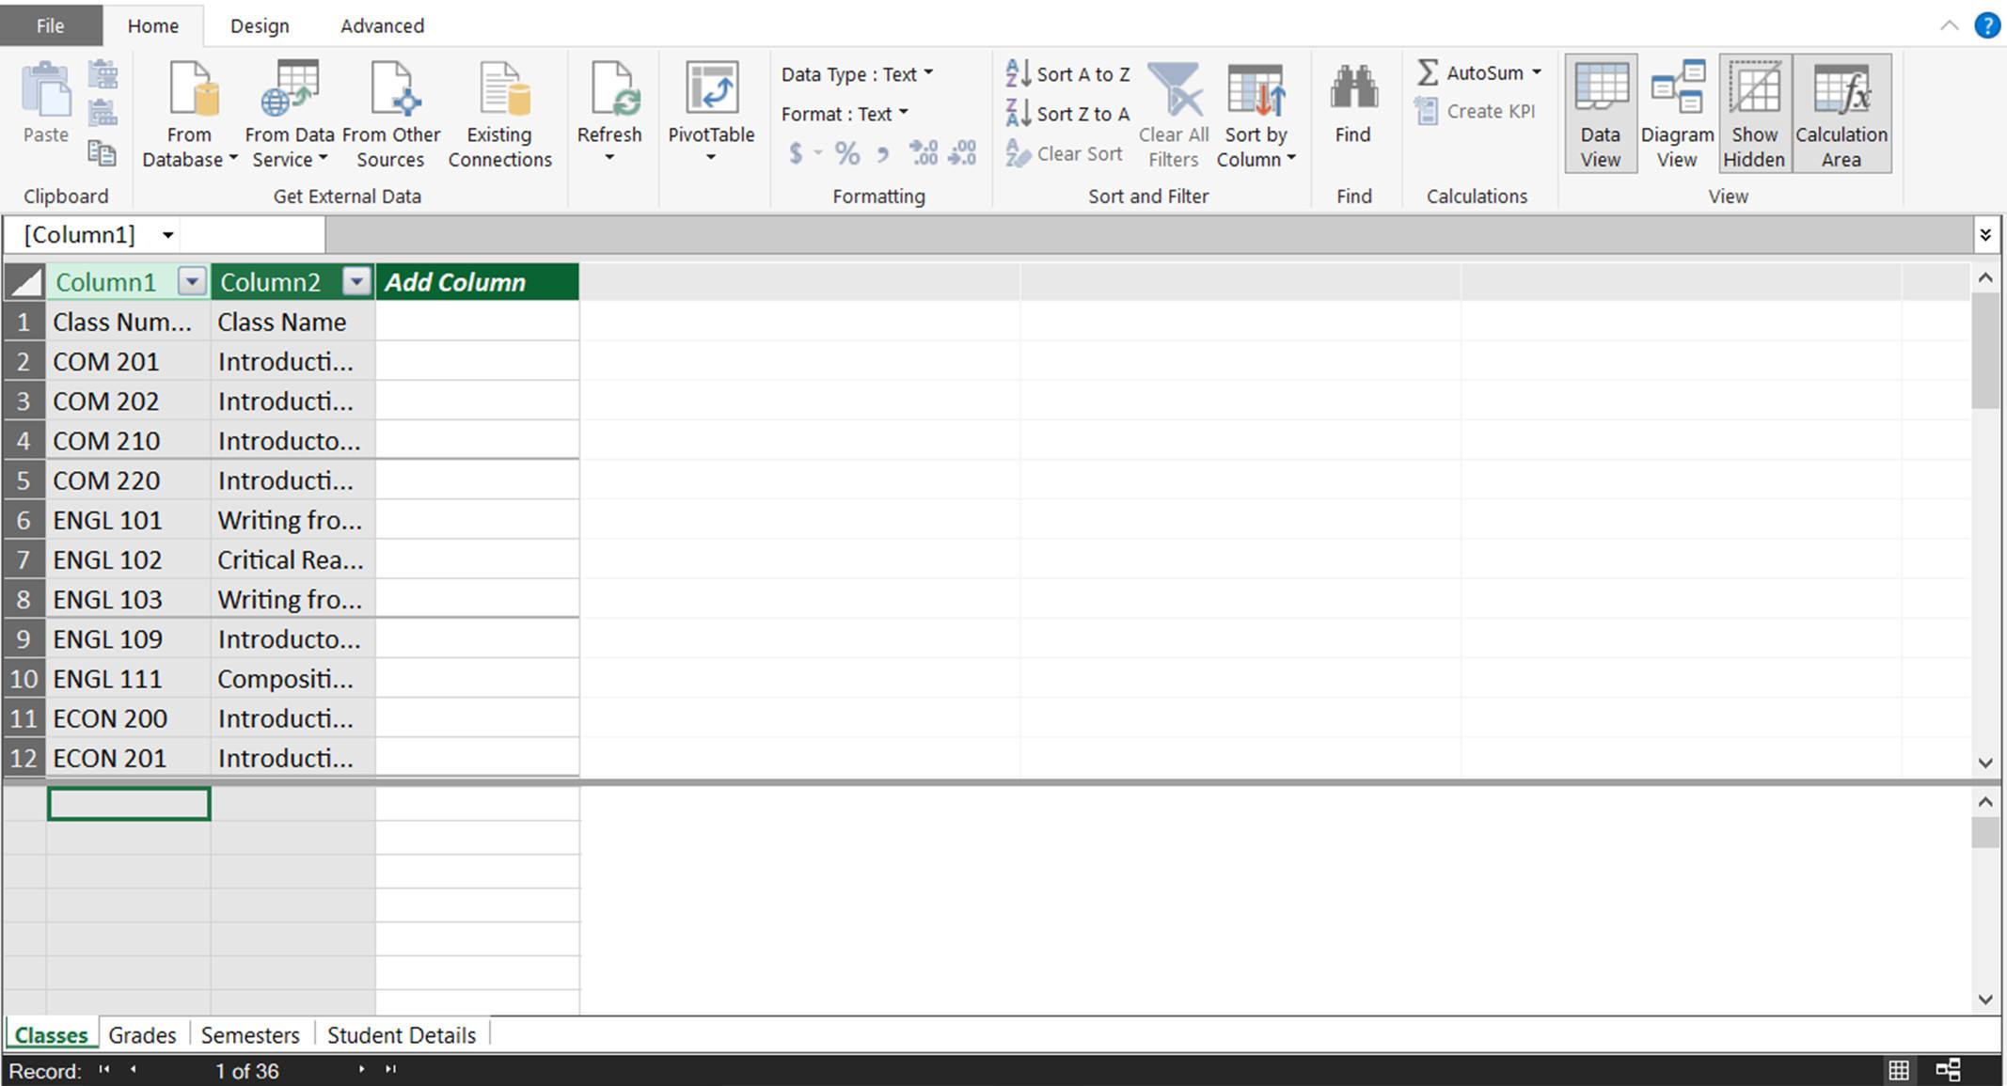Go to next record button
This screenshot has height=1086, width=2007.
pos(361,1069)
